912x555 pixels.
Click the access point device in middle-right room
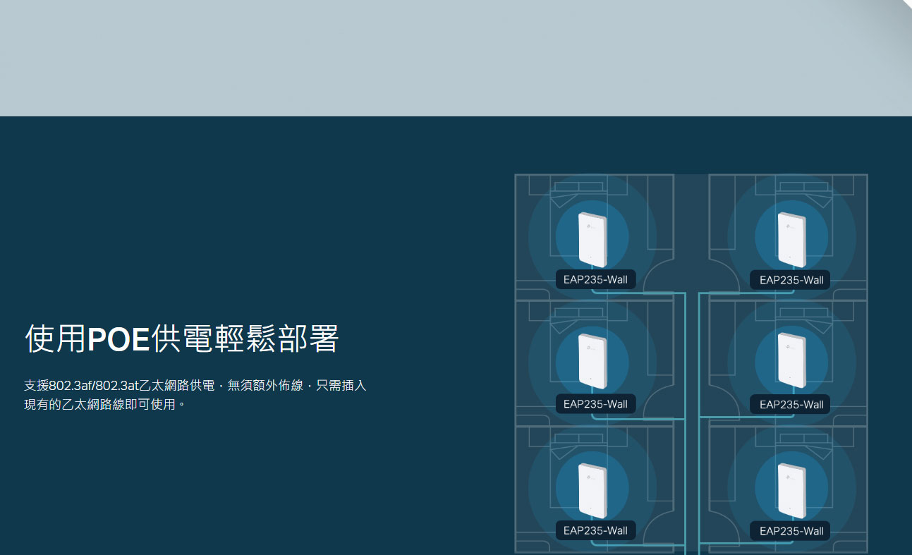791,361
